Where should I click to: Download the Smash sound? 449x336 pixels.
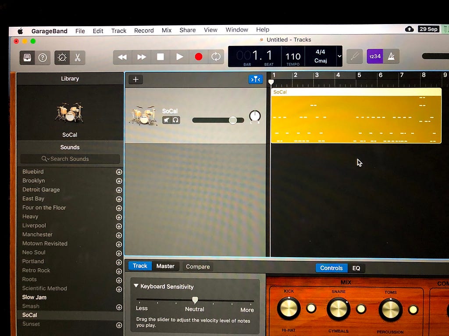(x=119, y=307)
